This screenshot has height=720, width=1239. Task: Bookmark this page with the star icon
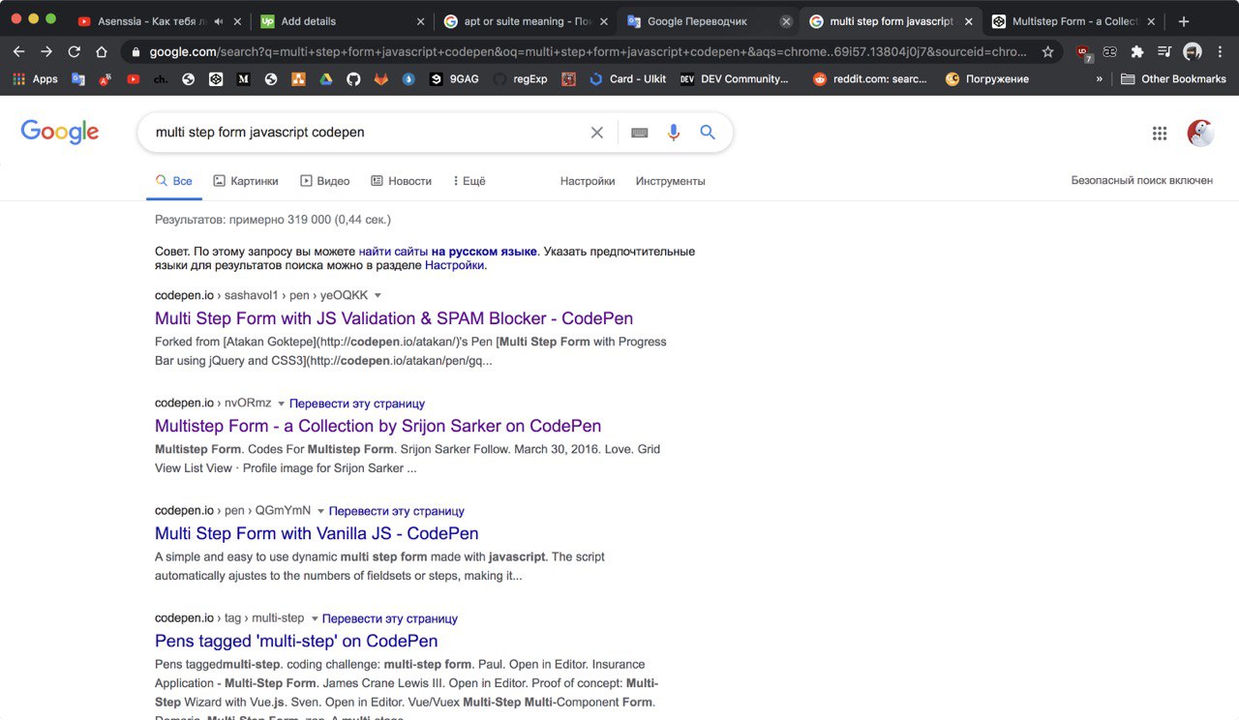click(x=1047, y=51)
